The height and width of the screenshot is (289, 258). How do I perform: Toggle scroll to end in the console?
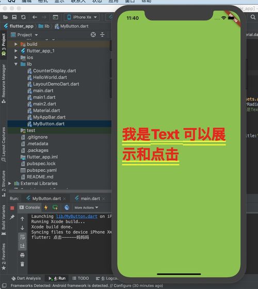[22, 246]
